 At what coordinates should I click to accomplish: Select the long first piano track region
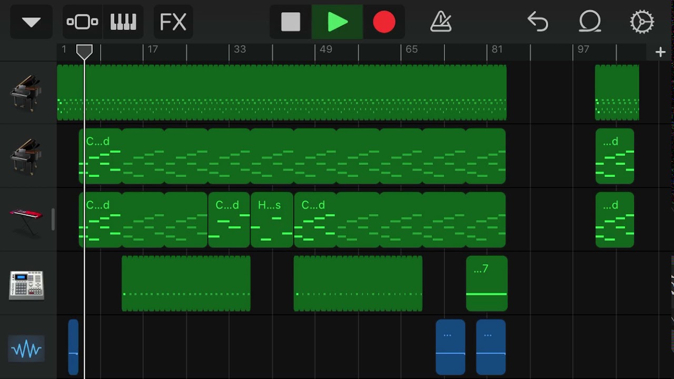click(282, 93)
